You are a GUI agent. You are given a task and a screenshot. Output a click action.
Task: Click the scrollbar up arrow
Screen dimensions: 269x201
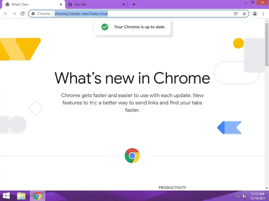pos(267,21)
